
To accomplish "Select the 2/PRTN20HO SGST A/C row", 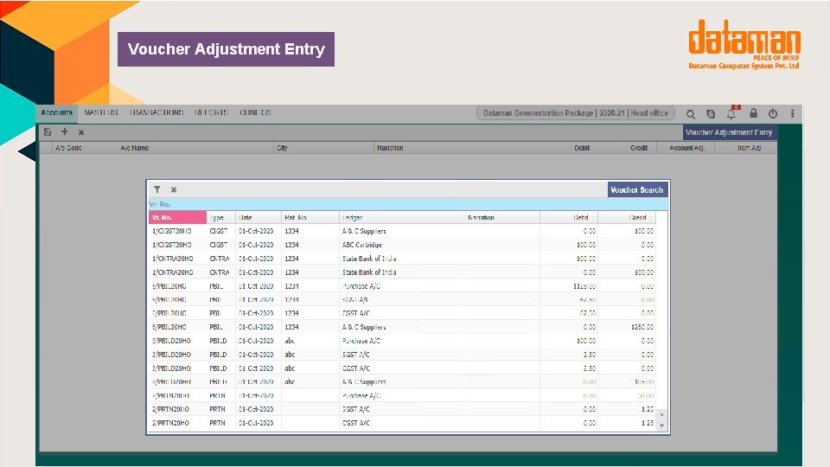I will coord(402,409).
